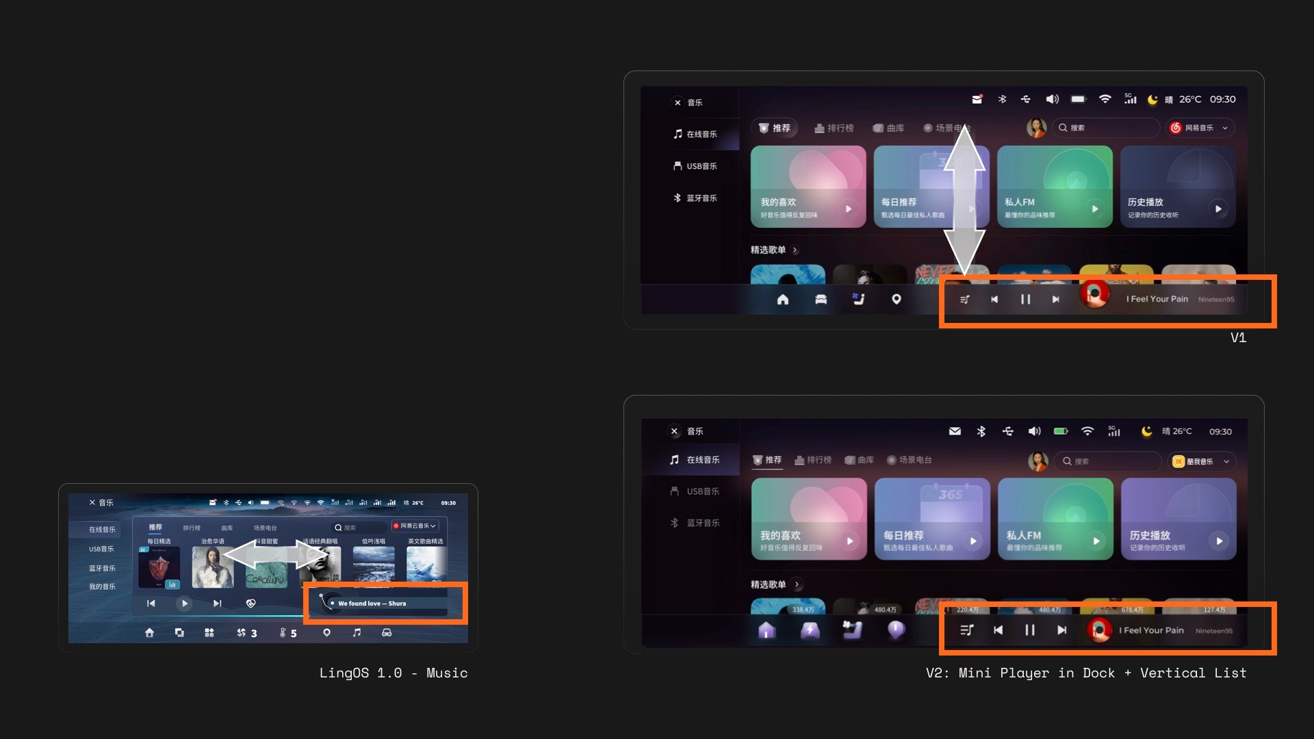
Task: Select 我的音乐 in LingOS 1.0 sidebar
Action: point(102,586)
